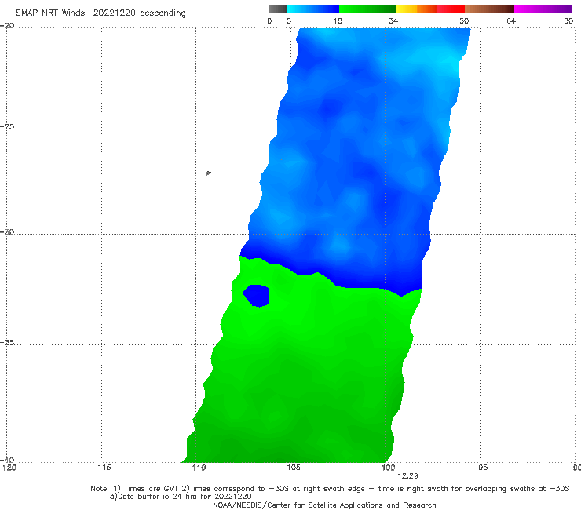Image resolution: width=581 pixels, height=510 pixels.
Task: Click the -105 longitude axis label
Action: (290, 468)
